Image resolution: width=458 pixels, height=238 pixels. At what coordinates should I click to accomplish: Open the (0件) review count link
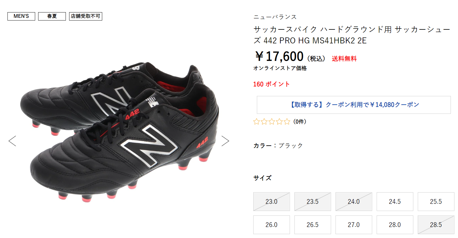tap(299, 122)
